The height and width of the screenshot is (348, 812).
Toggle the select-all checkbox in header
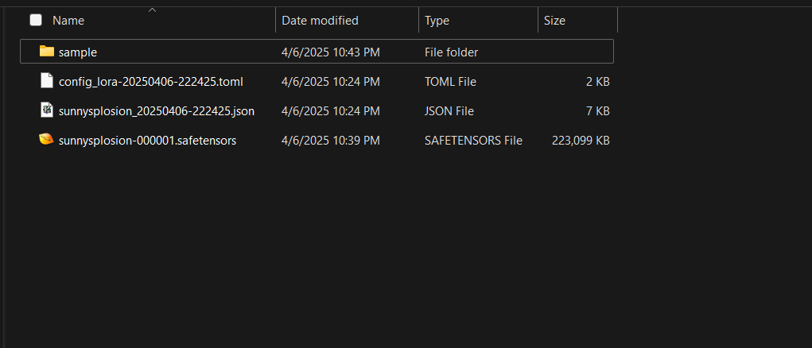pos(36,20)
